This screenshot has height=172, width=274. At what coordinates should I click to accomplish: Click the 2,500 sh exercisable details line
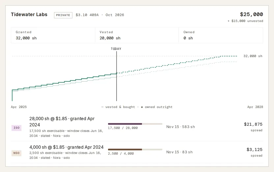(x=65, y=155)
